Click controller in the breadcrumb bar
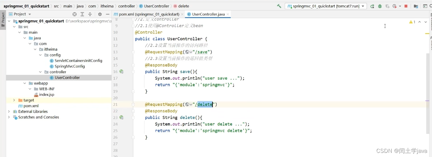The height and width of the screenshot is (157, 432). (x=127, y=6)
